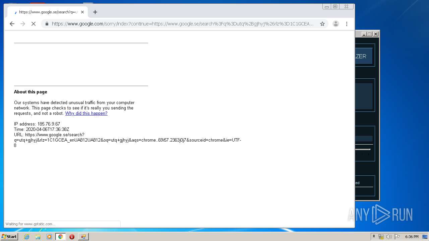Screen dimensions: 429x241
Task: Open the network status tray icon
Action: pyautogui.click(x=381, y=237)
